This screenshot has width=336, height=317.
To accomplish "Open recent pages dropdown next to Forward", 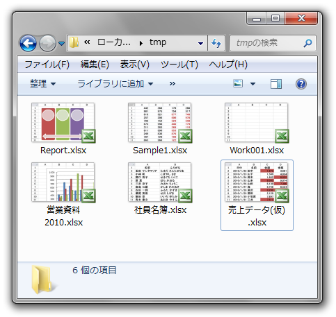I will coord(61,43).
